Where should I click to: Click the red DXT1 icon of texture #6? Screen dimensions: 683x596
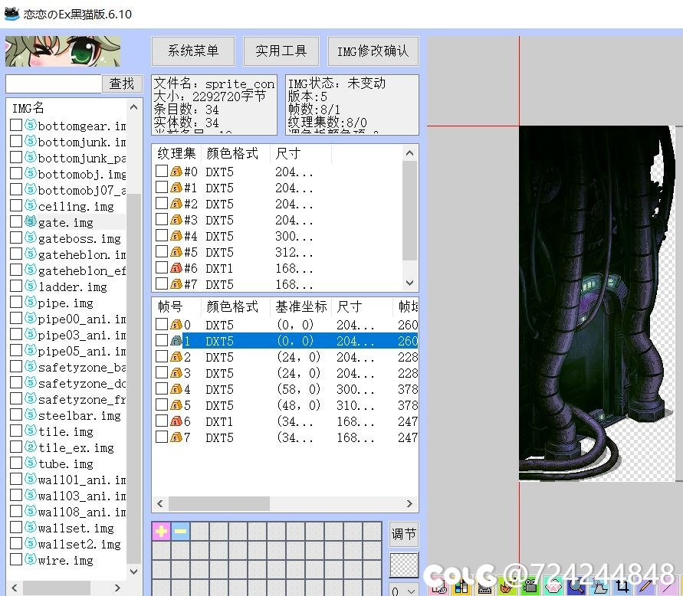click(x=176, y=268)
